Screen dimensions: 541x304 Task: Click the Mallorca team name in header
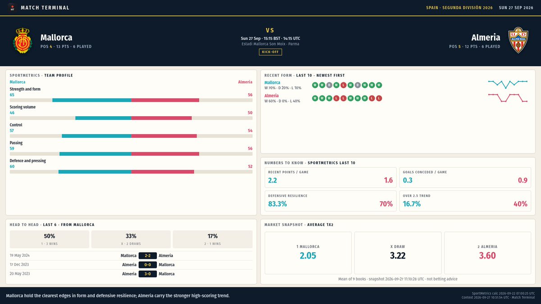56,37
